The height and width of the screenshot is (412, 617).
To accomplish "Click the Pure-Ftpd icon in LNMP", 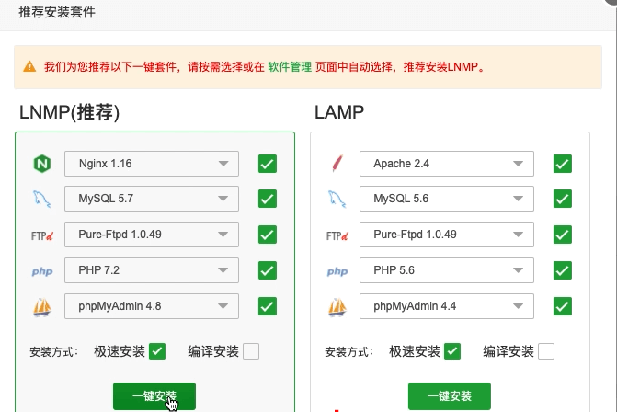I will (x=42, y=235).
